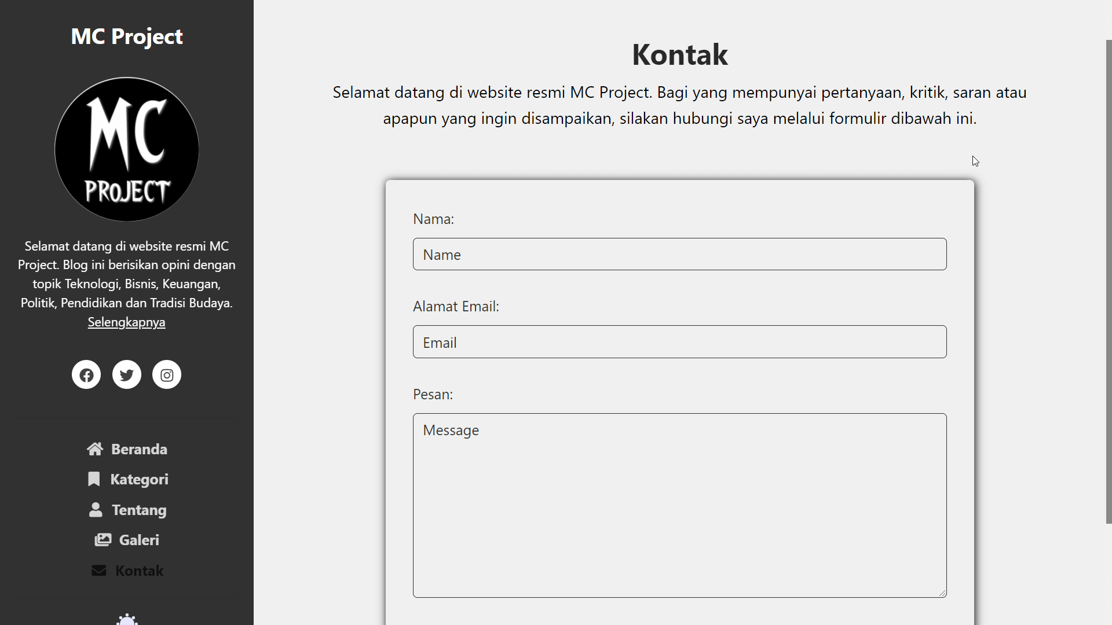Click inside the Name input field
Screen dimensions: 1112x625
(679, 254)
